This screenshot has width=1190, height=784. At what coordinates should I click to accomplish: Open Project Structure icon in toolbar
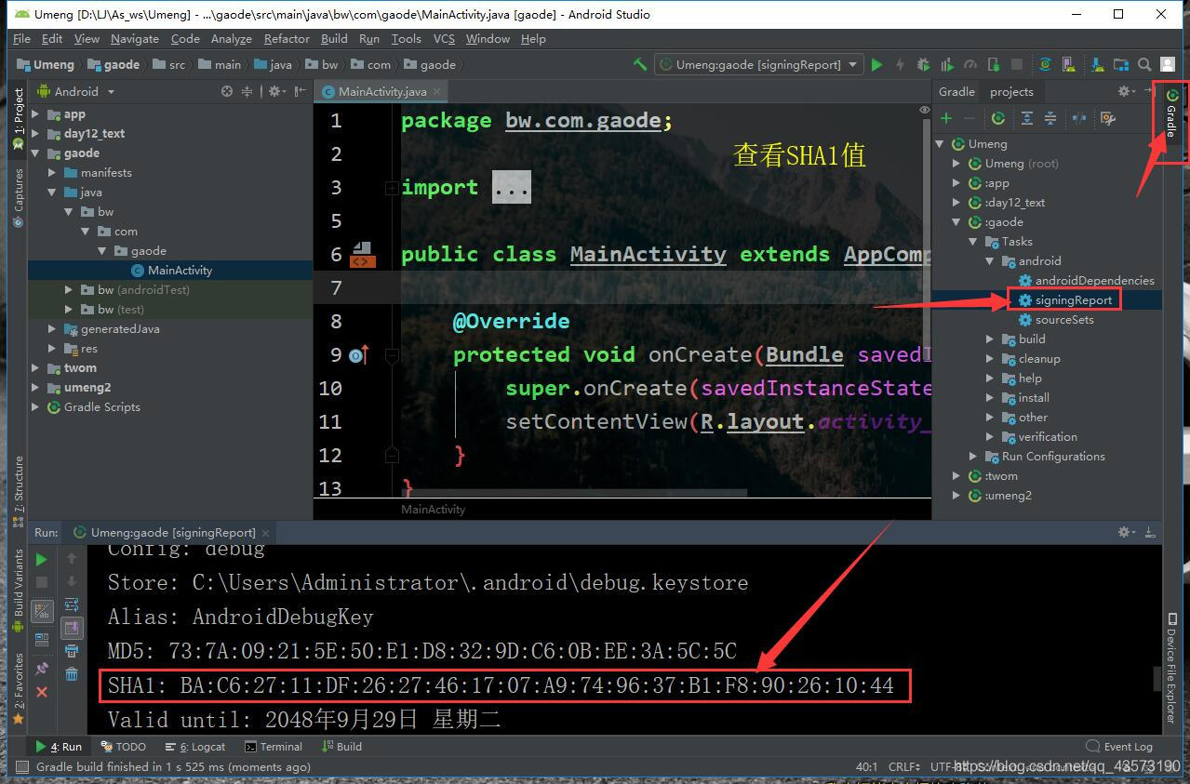point(1121,64)
